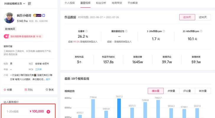Click the 对比 compare icon
215x118 pixels.
[26, 90]
